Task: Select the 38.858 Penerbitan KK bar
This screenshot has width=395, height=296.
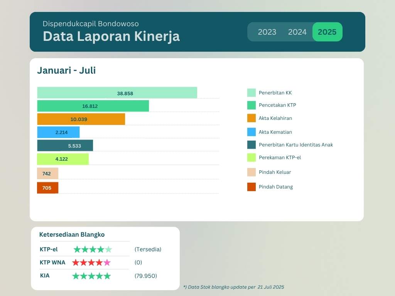Action: (x=117, y=92)
